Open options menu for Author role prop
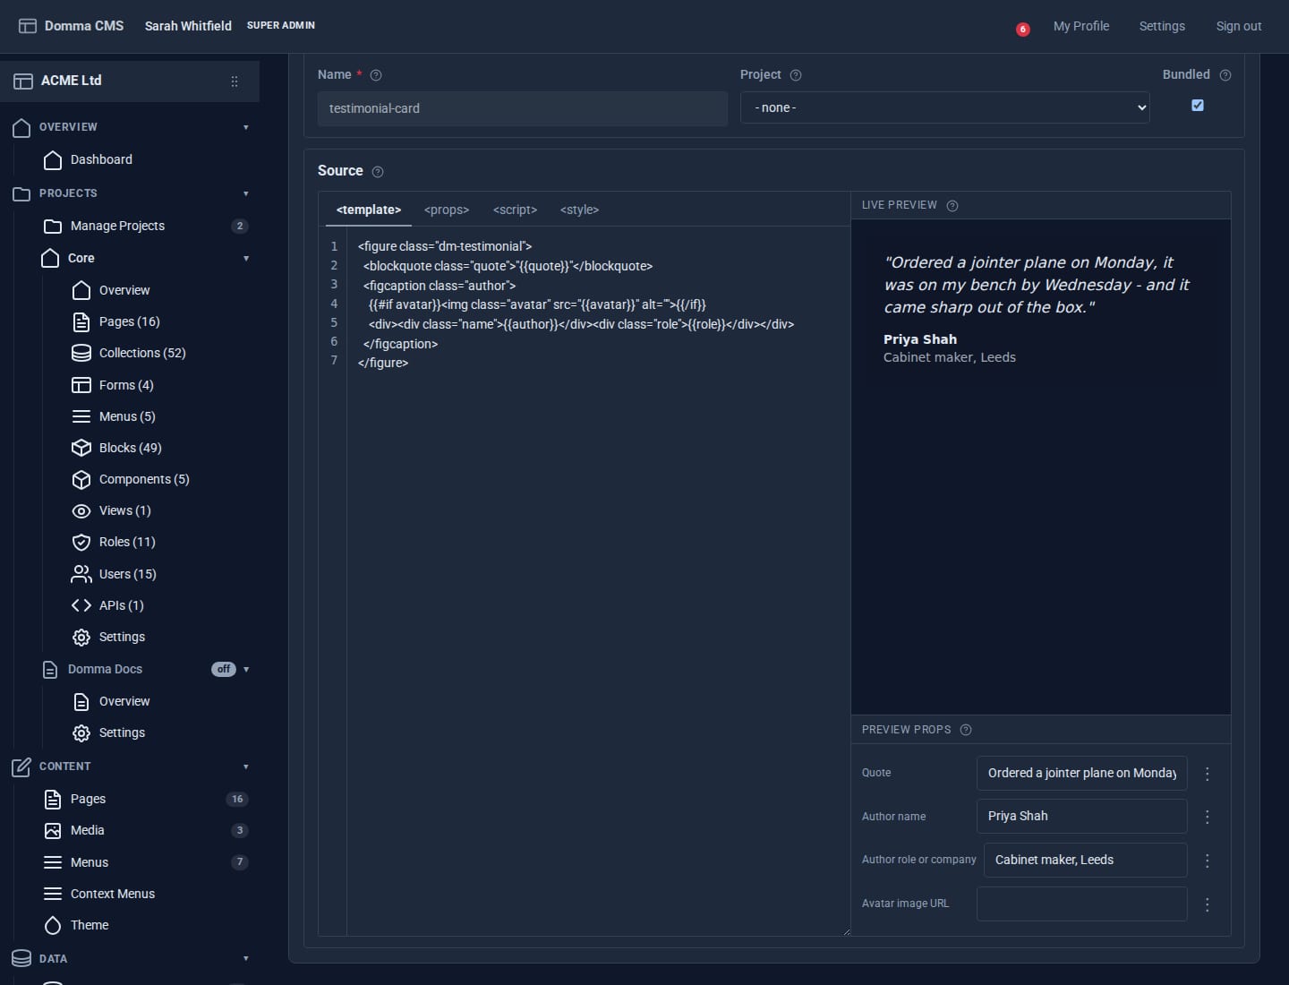This screenshot has height=985, width=1289. tap(1208, 861)
